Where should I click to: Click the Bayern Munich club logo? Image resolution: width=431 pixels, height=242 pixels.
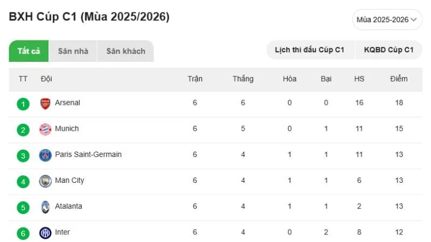pyautogui.click(x=45, y=129)
